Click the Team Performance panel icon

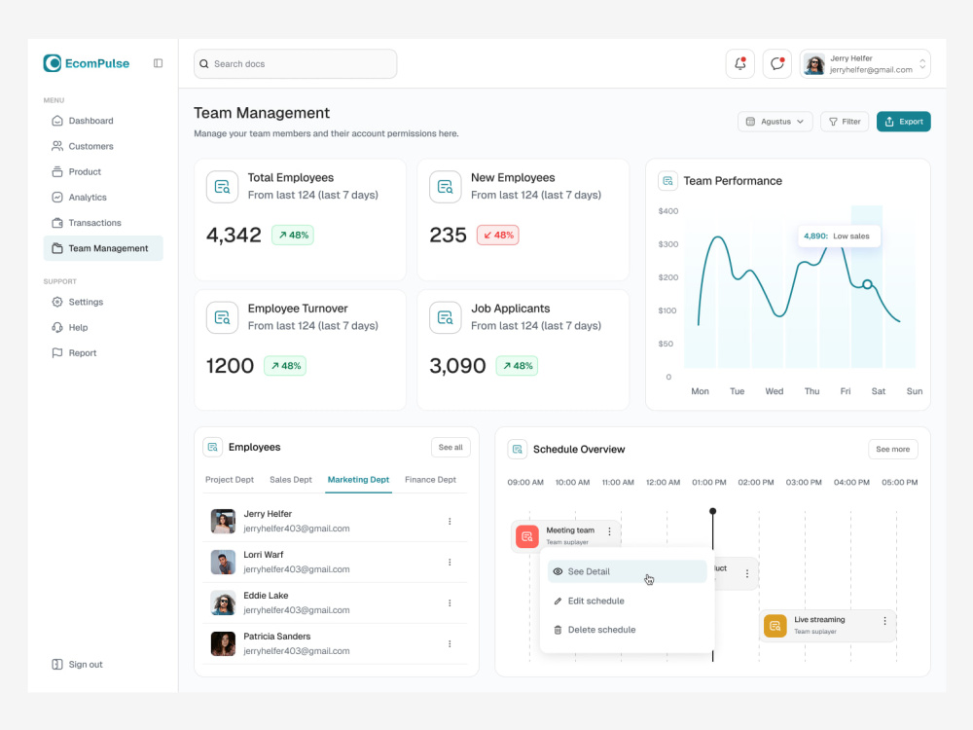tap(667, 181)
